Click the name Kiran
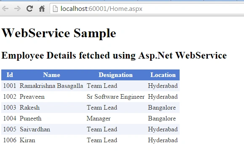Viewport: 244px width, 154px height. pos(27,140)
